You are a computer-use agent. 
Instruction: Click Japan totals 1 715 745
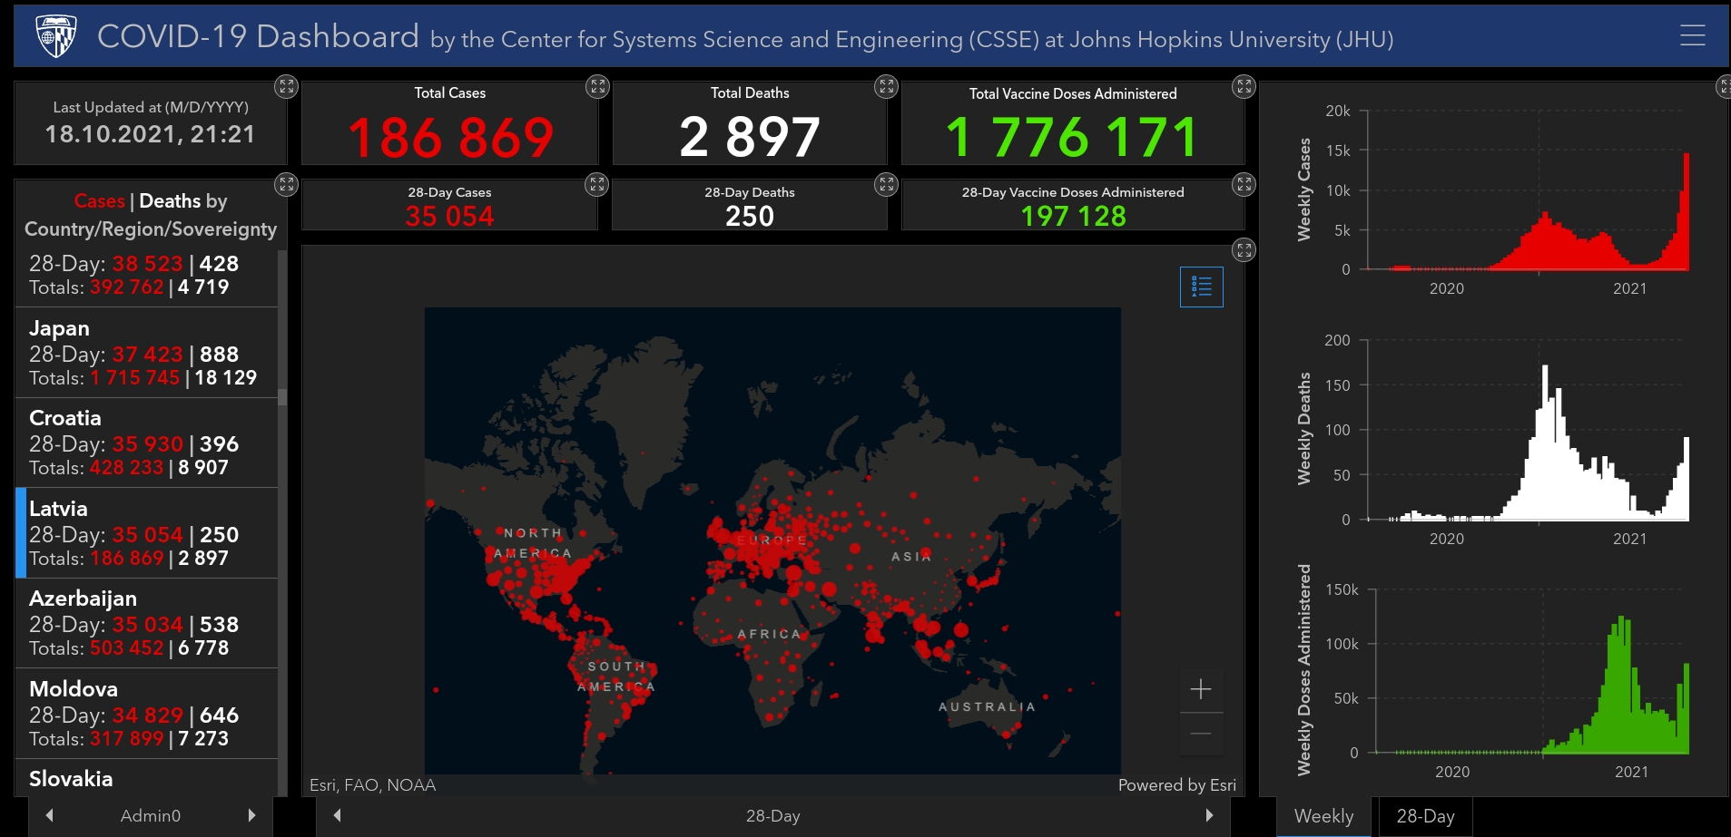(135, 378)
